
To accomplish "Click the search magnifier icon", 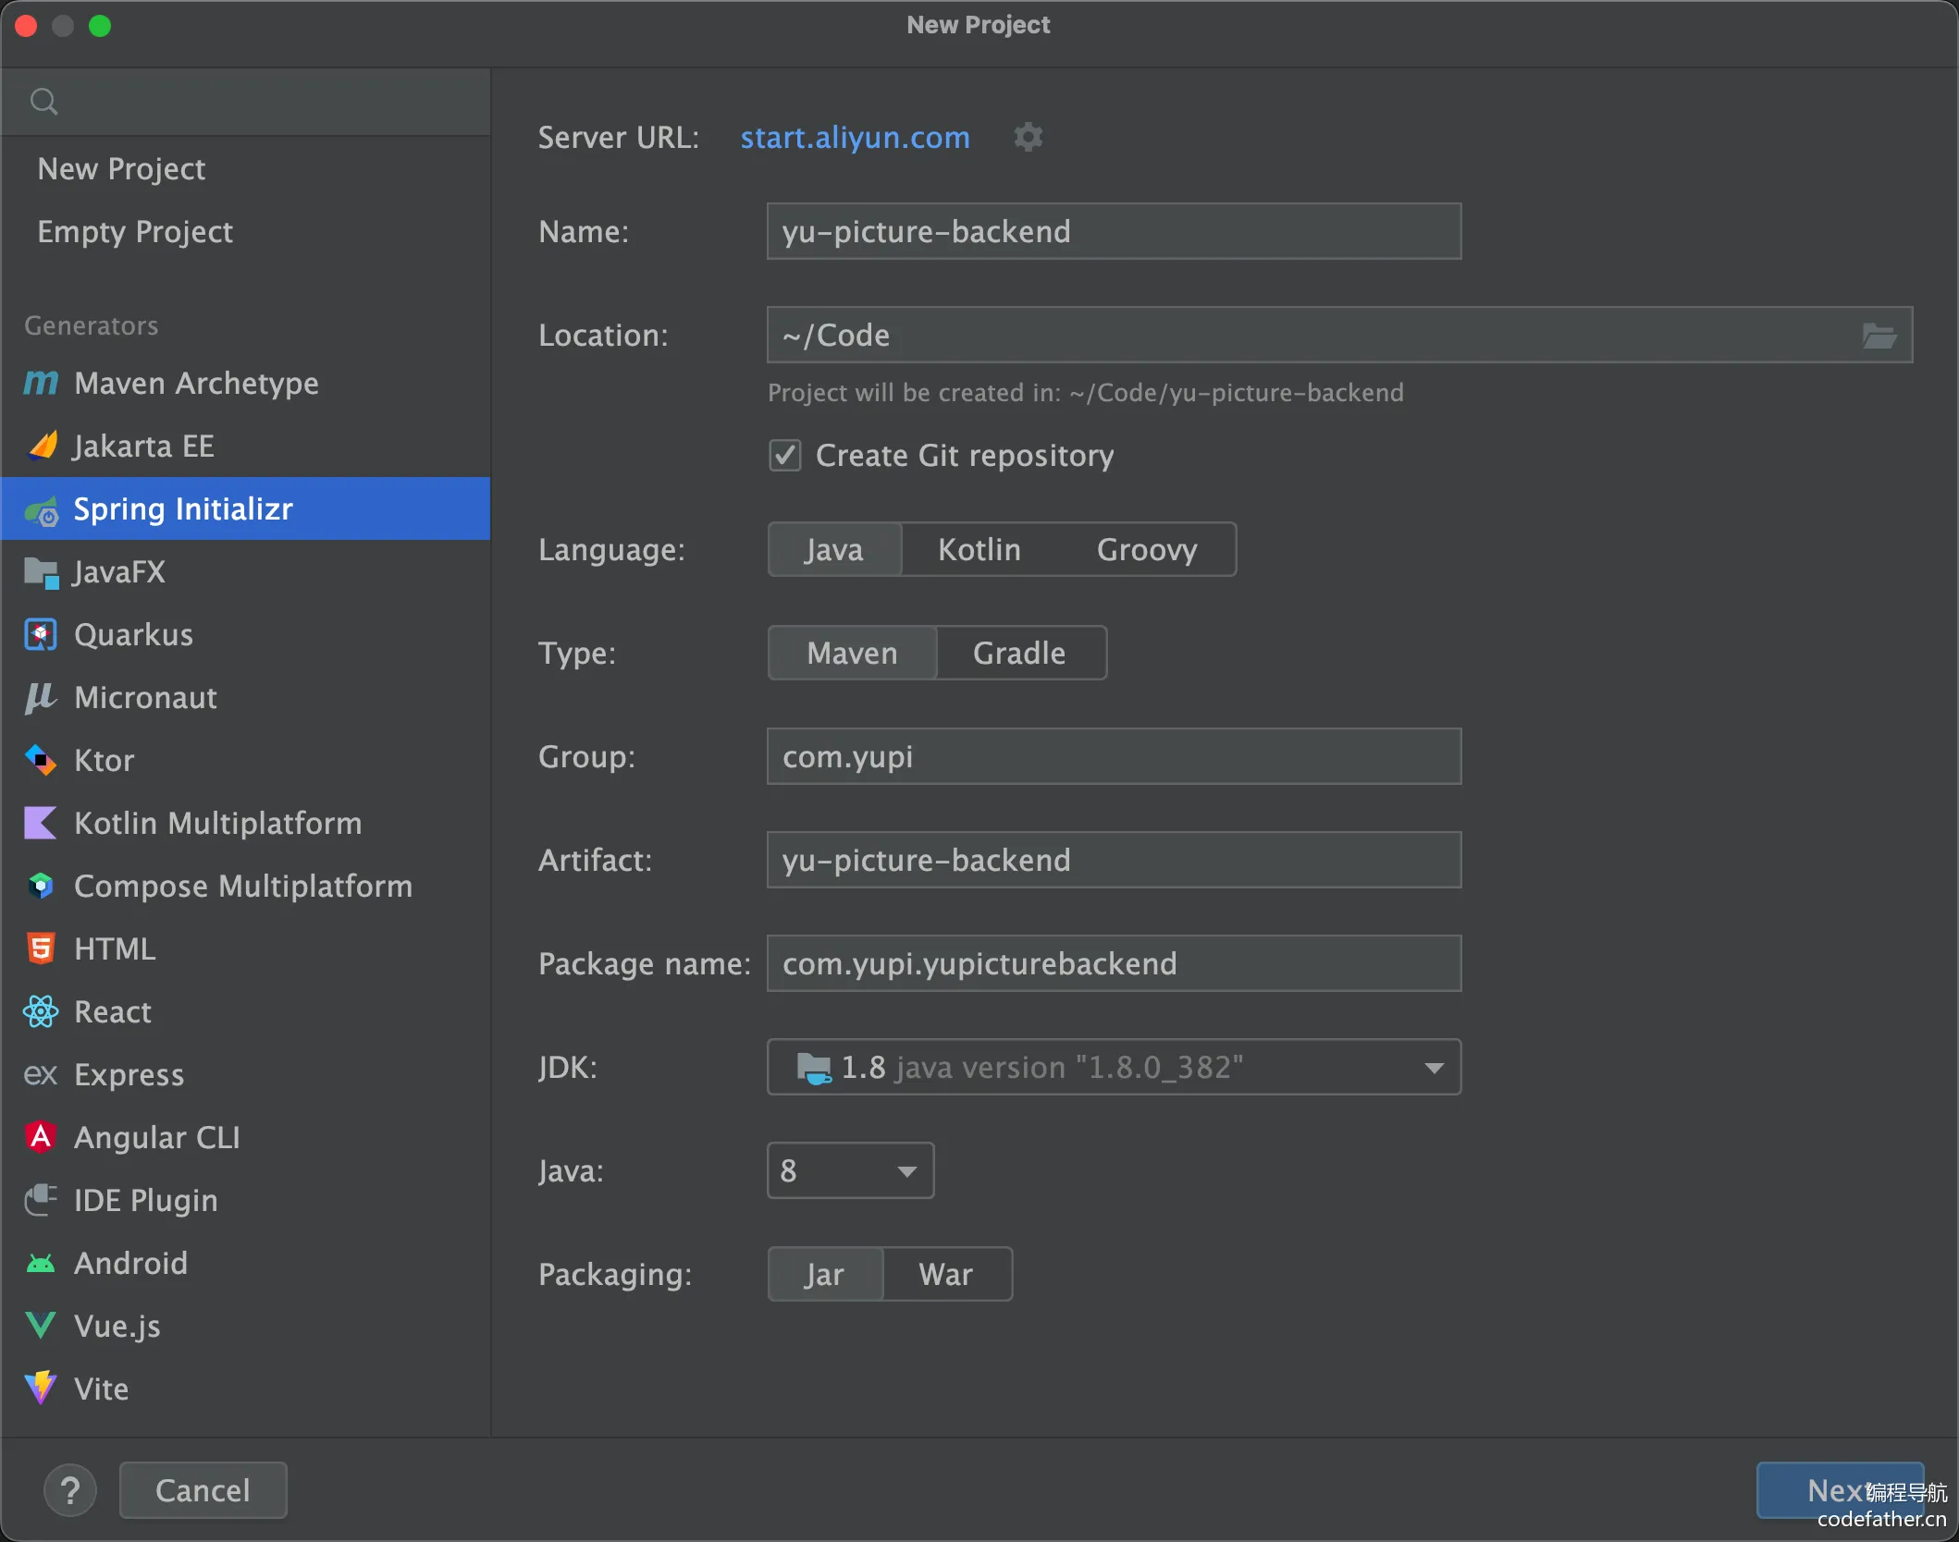I will [x=43, y=101].
